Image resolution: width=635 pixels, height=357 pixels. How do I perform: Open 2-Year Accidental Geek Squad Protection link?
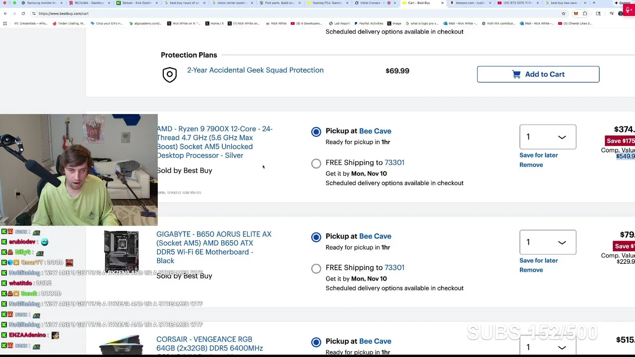(255, 70)
